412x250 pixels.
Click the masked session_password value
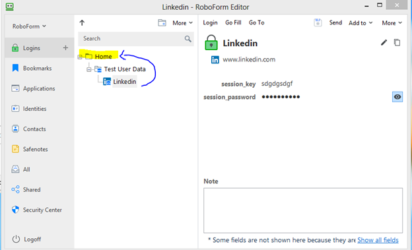[x=281, y=97]
